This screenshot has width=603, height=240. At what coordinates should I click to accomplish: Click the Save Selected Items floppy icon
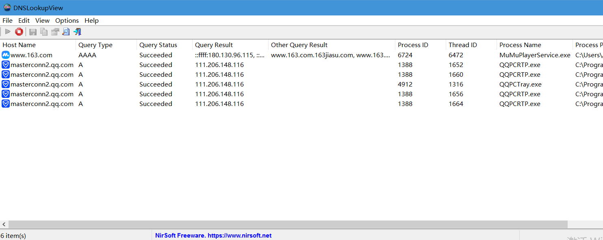click(x=33, y=32)
